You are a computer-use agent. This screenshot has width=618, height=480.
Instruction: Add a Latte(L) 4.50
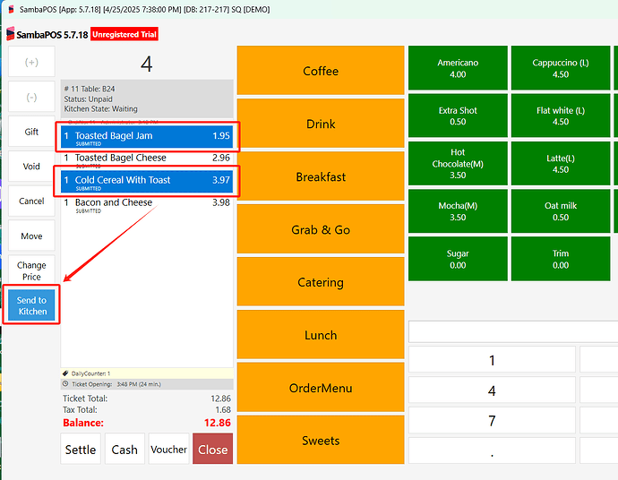pos(561,164)
